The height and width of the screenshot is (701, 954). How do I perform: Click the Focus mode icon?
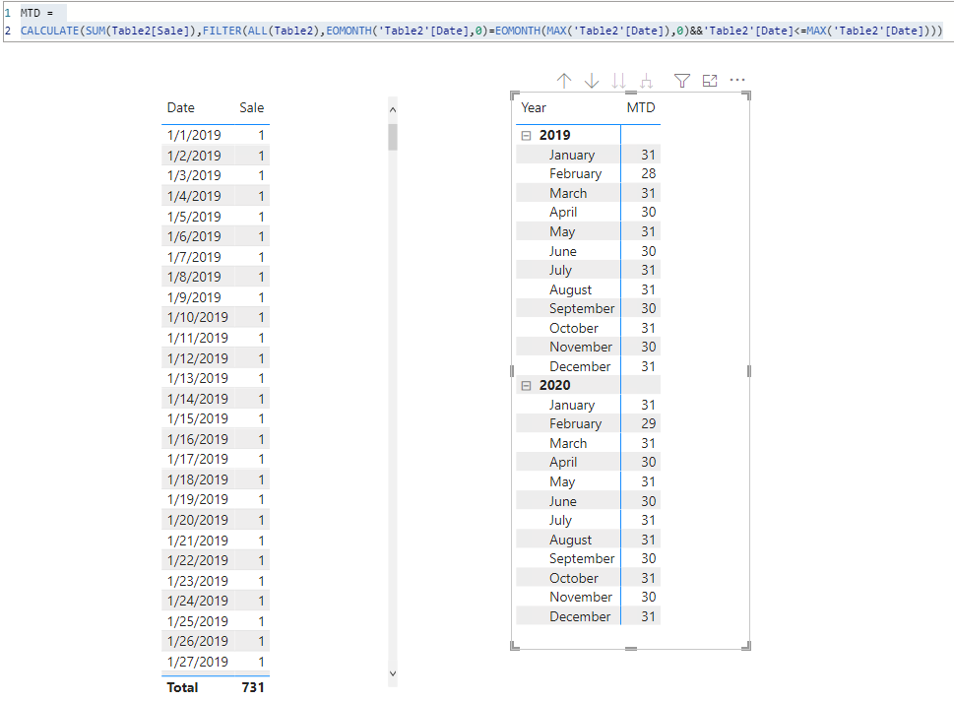pyautogui.click(x=710, y=81)
